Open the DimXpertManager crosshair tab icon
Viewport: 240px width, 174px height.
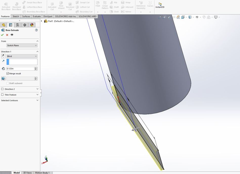pos(25,25)
